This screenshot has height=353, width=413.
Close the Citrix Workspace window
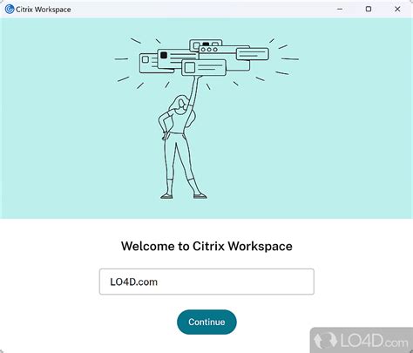(397, 9)
